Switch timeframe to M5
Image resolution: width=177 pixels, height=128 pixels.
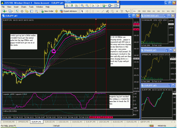point(139,11)
